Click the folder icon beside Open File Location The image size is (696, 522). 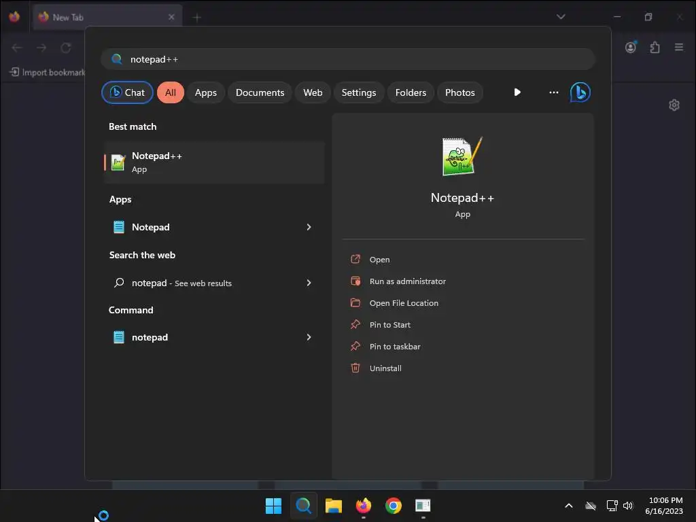point(355,302)
